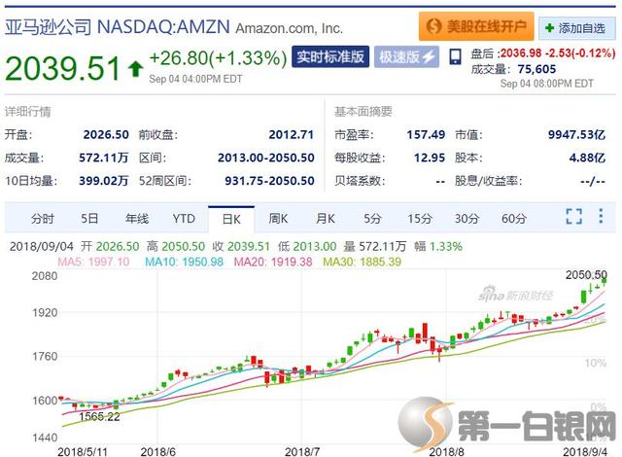Select the 15分 chart tab
The width and height of the screenshot is (622, 457).
[420, 219]
